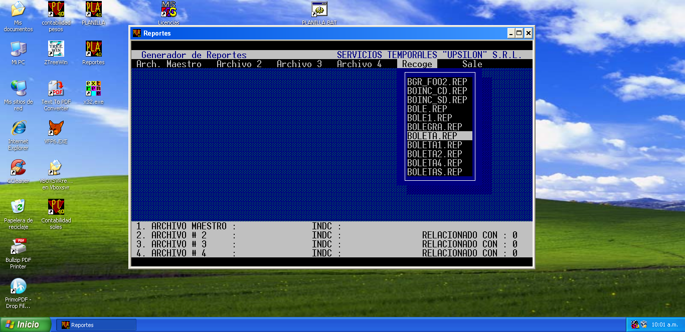Maximize the Reportes window
685x332 pixels.
click(x=519, y=33)
